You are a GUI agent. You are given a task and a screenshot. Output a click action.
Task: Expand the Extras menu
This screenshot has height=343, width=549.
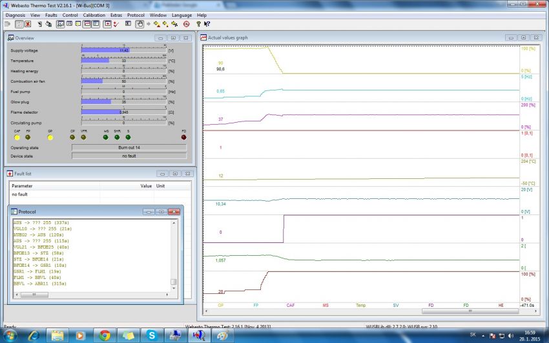pyautogui.click(x=116, y=14)
